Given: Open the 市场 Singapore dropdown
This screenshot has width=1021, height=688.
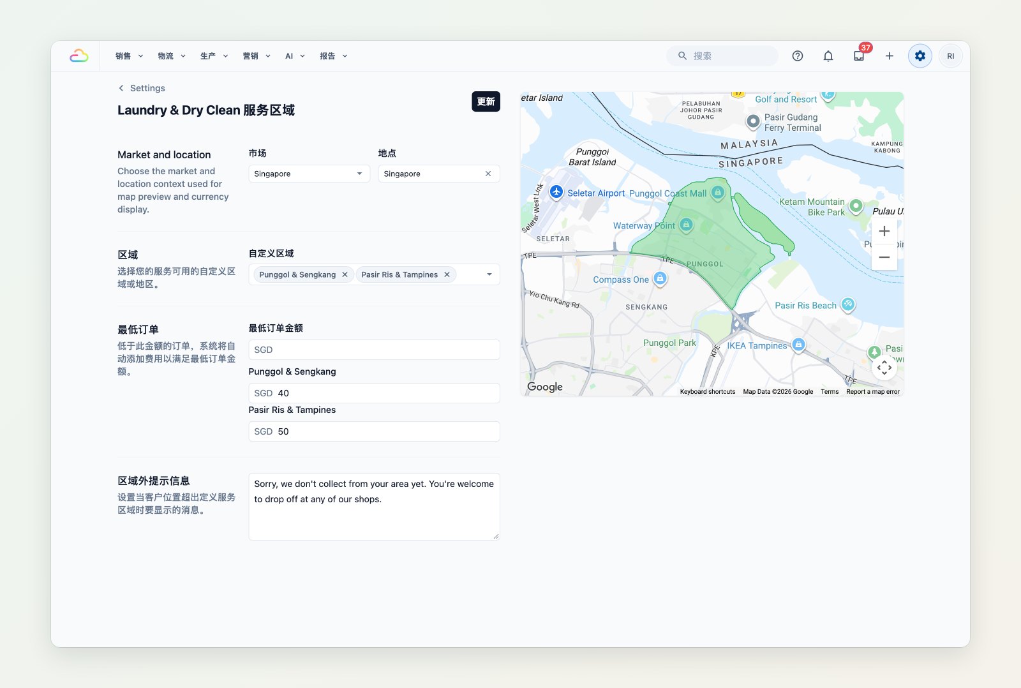Looking at the screenshot, I should point(309,174).
